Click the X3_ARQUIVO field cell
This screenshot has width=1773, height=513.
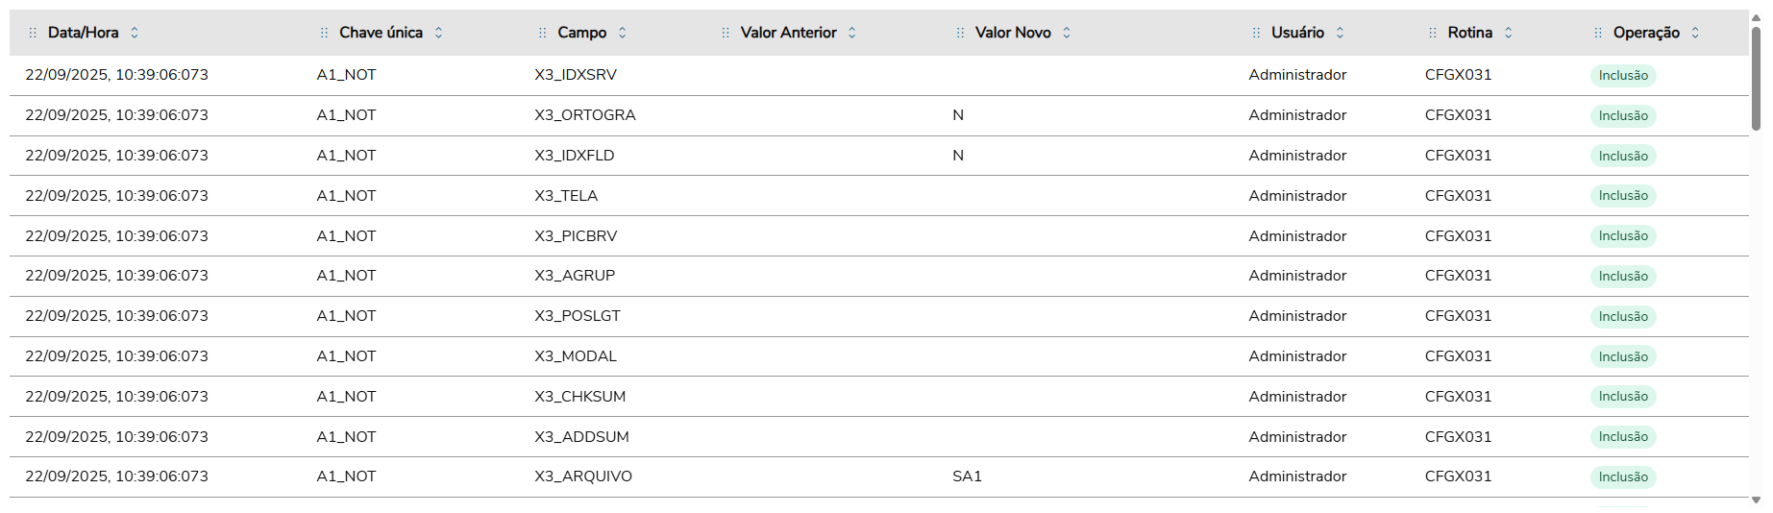[x=583, y=476]
